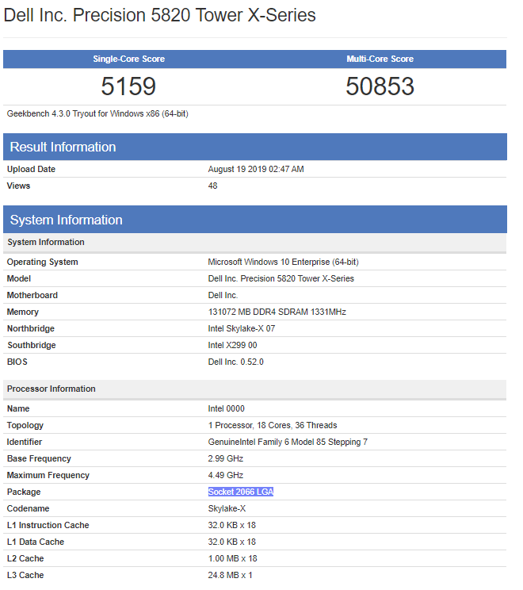Click the value Intel Skylake-X 07

point(242,328)
